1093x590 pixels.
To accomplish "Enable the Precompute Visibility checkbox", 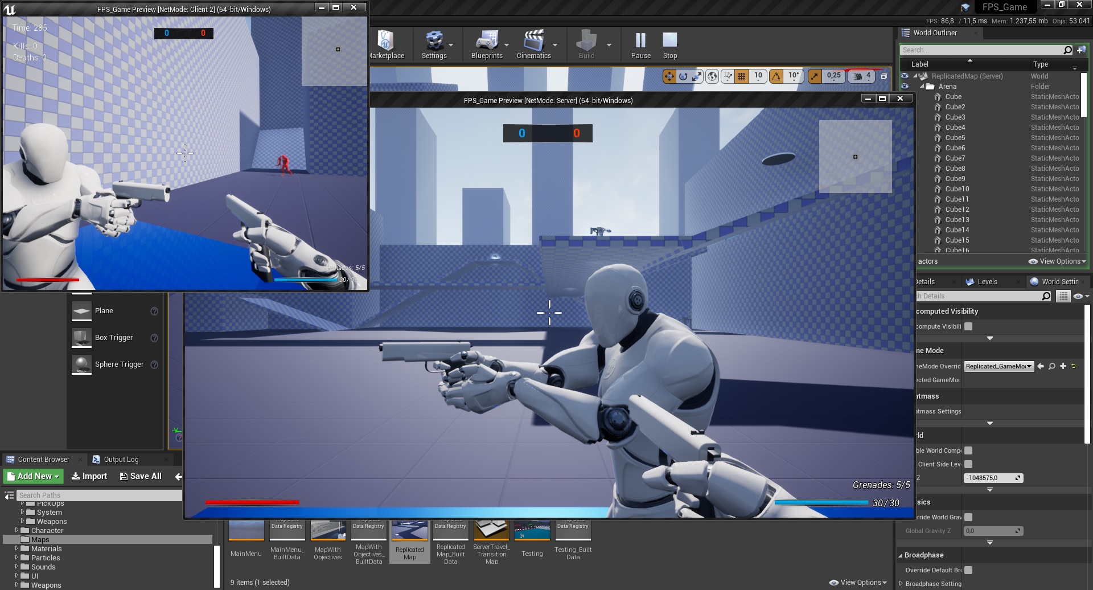I will (x=968, y=327).
